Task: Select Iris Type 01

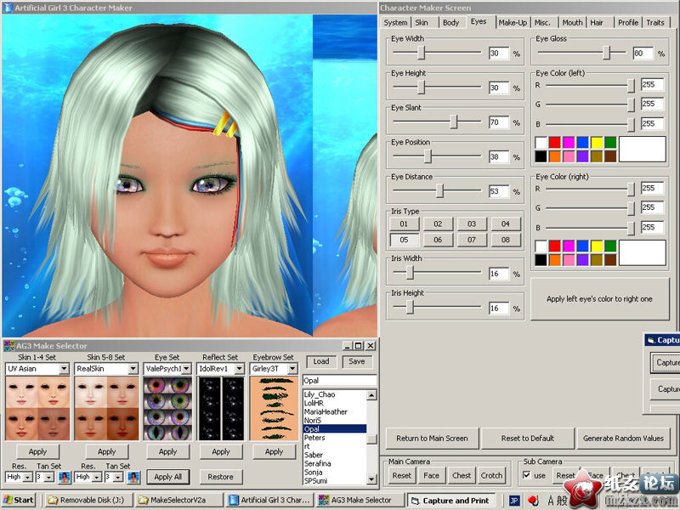Action: coord(404,224)
